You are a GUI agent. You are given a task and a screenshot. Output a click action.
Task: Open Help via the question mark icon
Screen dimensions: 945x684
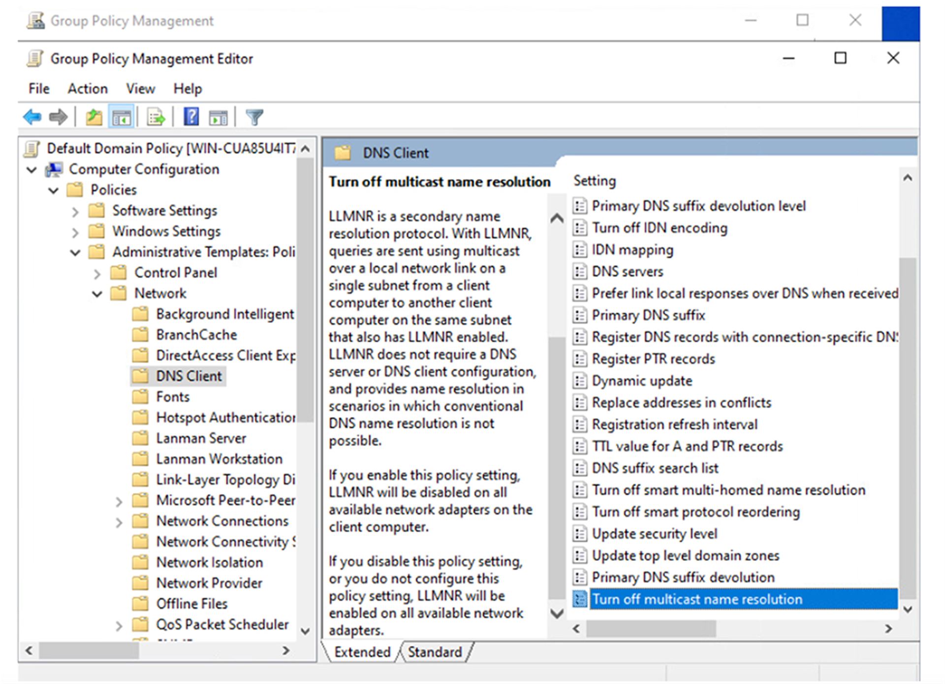point(191,117)
